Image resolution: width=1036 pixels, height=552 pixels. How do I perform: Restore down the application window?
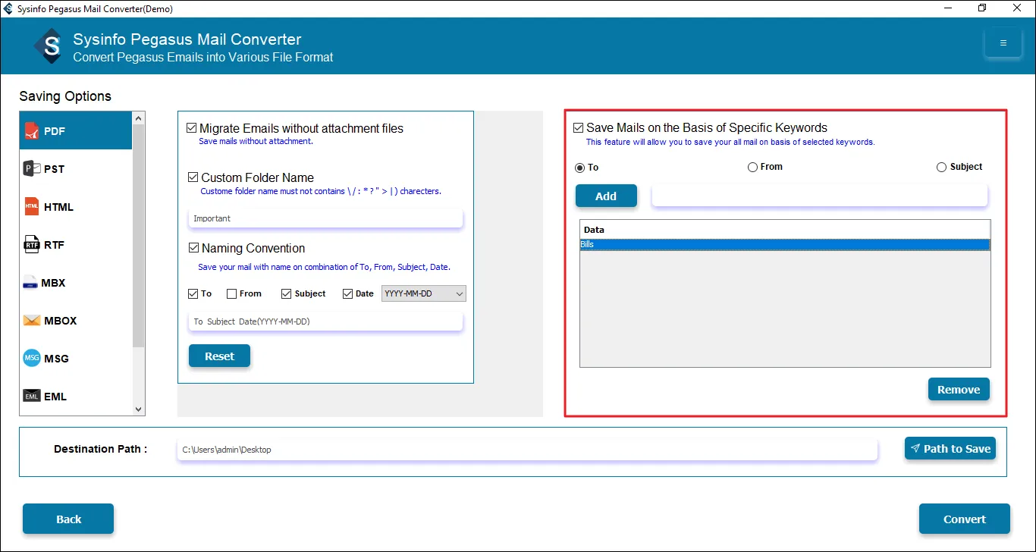982,8
